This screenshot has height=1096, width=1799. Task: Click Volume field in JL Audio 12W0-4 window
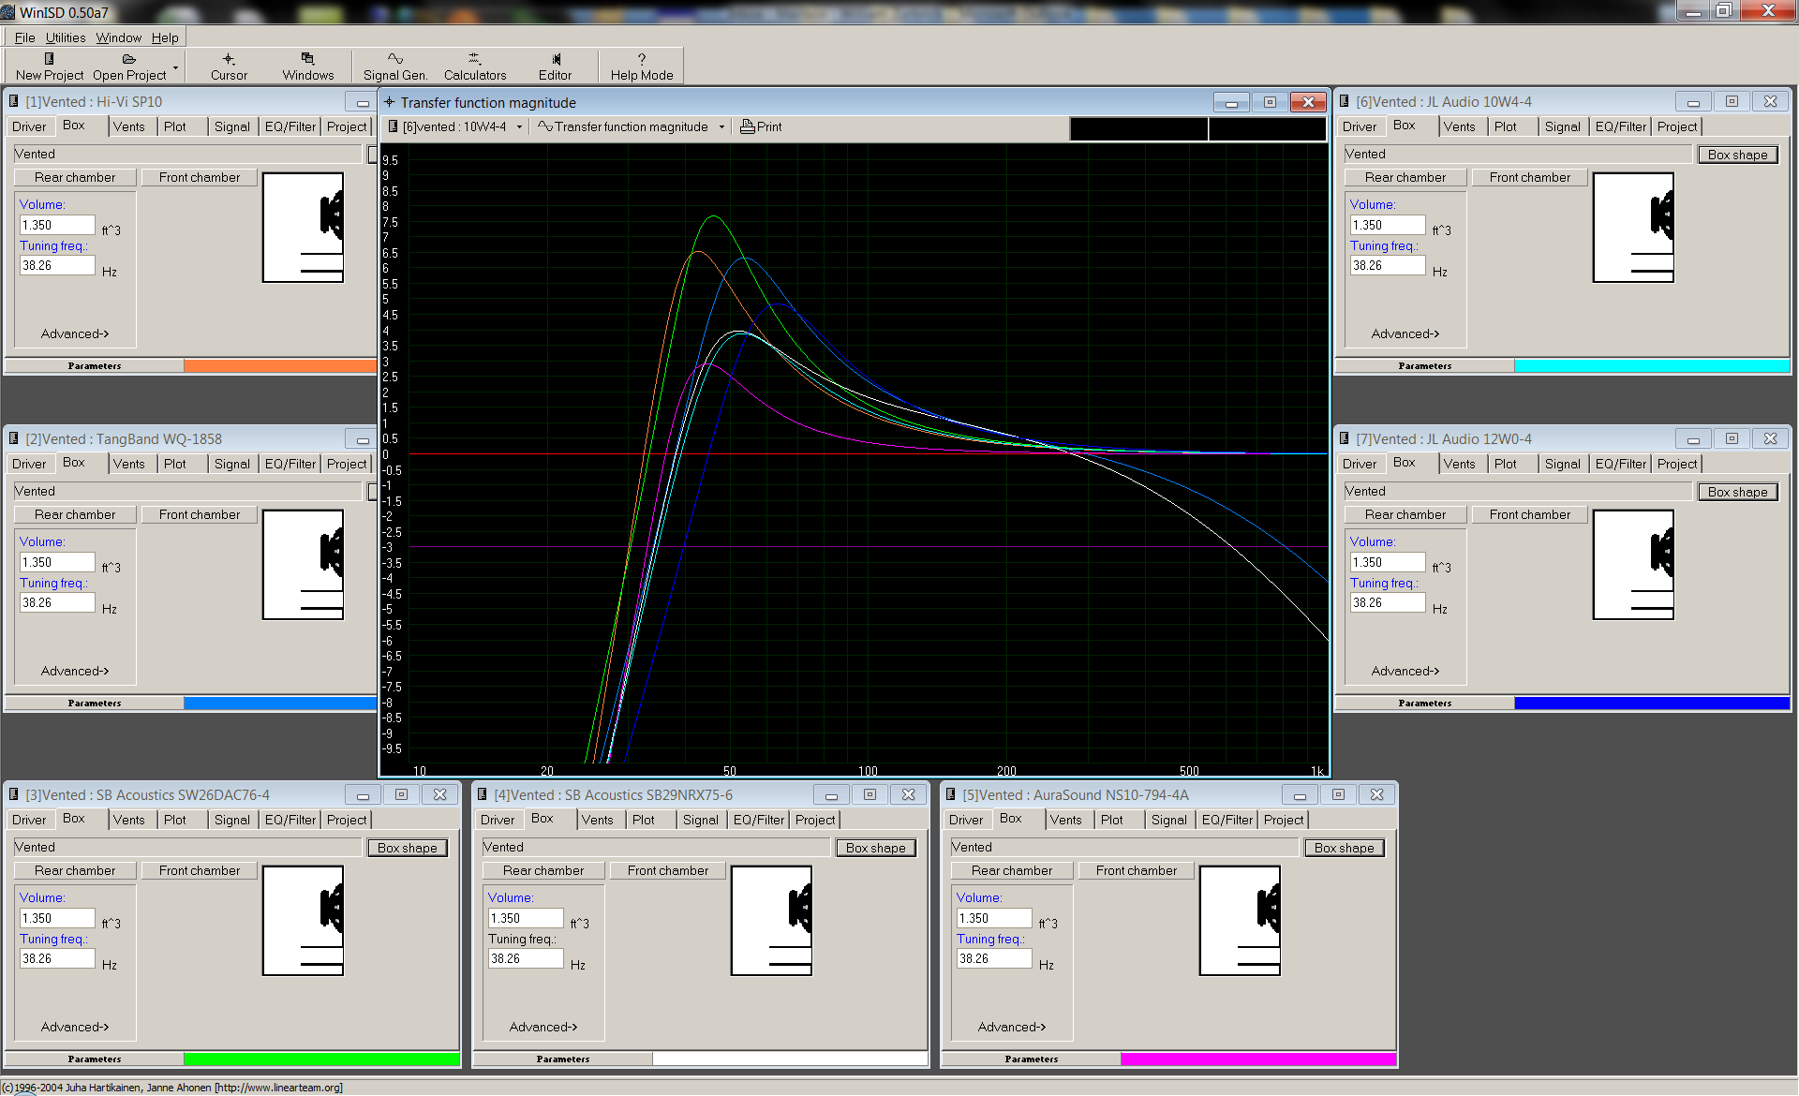click(x=1388, y=562)
